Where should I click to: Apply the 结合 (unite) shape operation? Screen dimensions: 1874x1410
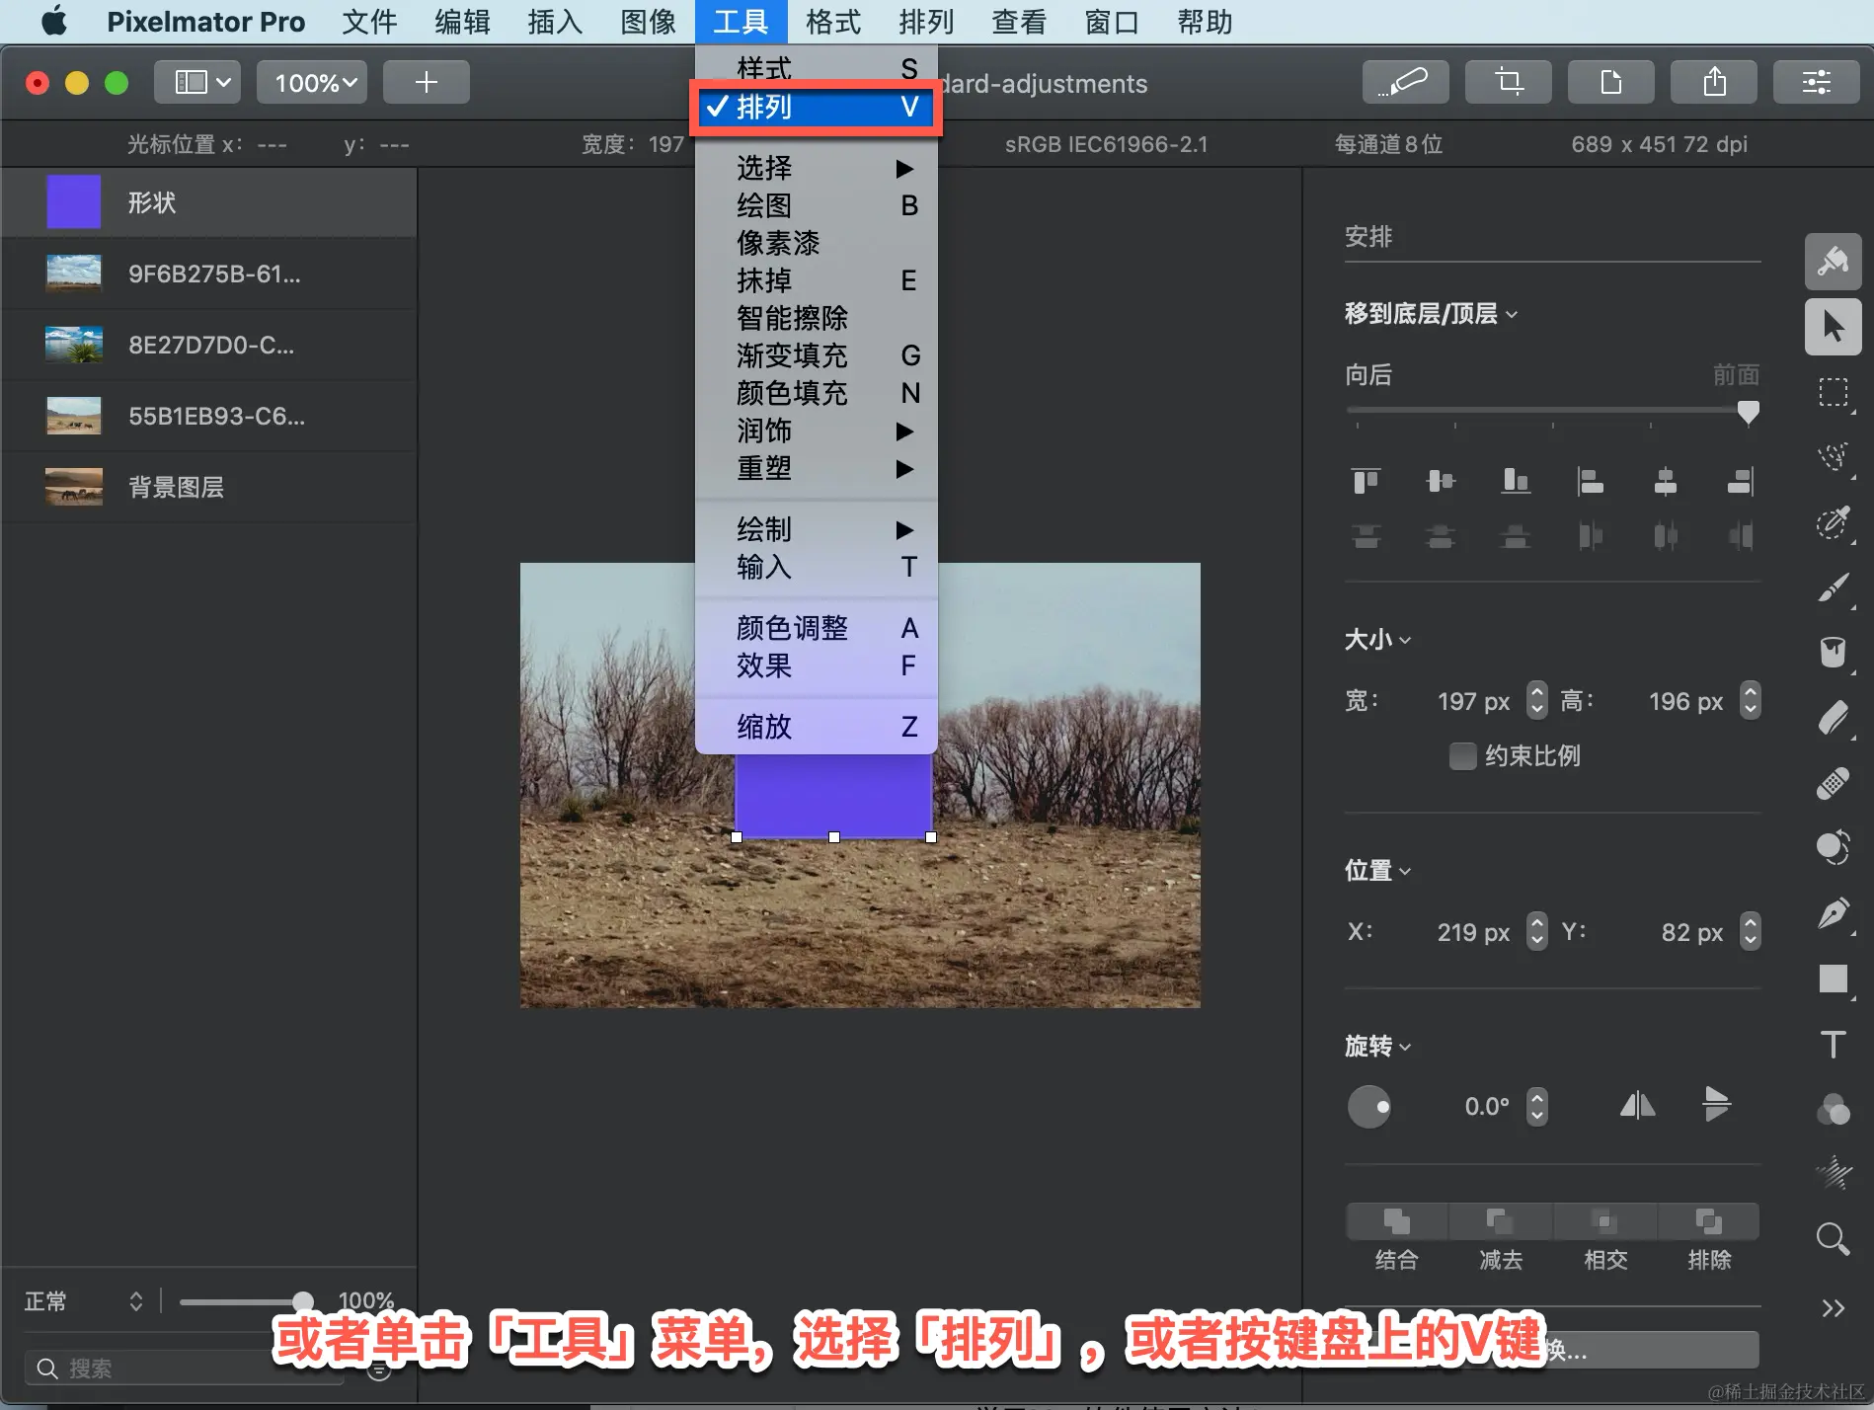(x=1396, y=1222)
